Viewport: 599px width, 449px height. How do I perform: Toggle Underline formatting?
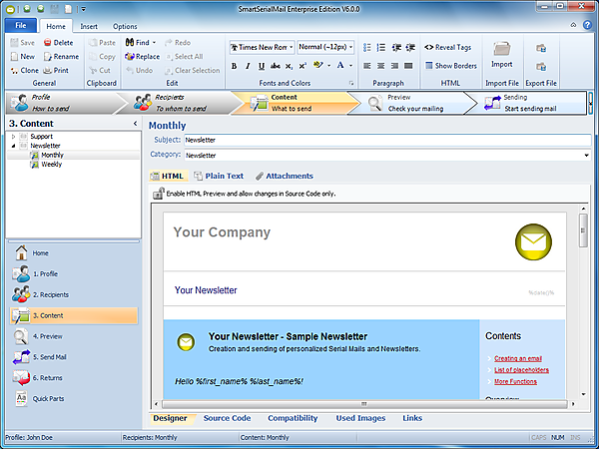pyautogui.click(x=262, y=66)
